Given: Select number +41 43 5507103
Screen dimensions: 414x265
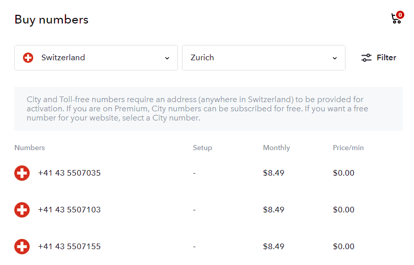Looking at the screenshot, I should (x=69, y=210).
